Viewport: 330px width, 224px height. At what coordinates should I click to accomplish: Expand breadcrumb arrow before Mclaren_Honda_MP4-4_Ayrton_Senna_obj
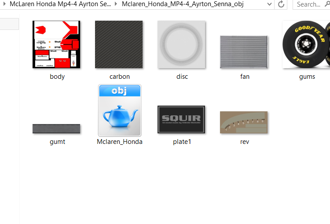(x=116, y=4)
